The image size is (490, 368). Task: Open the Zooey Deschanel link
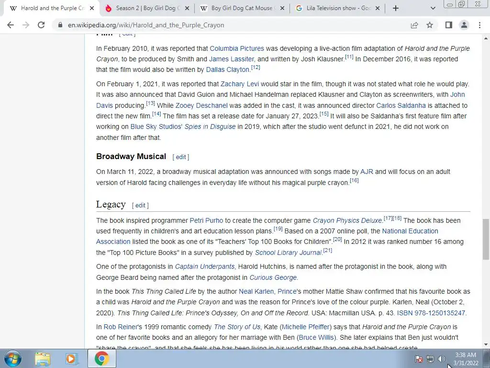pos(201,105)
